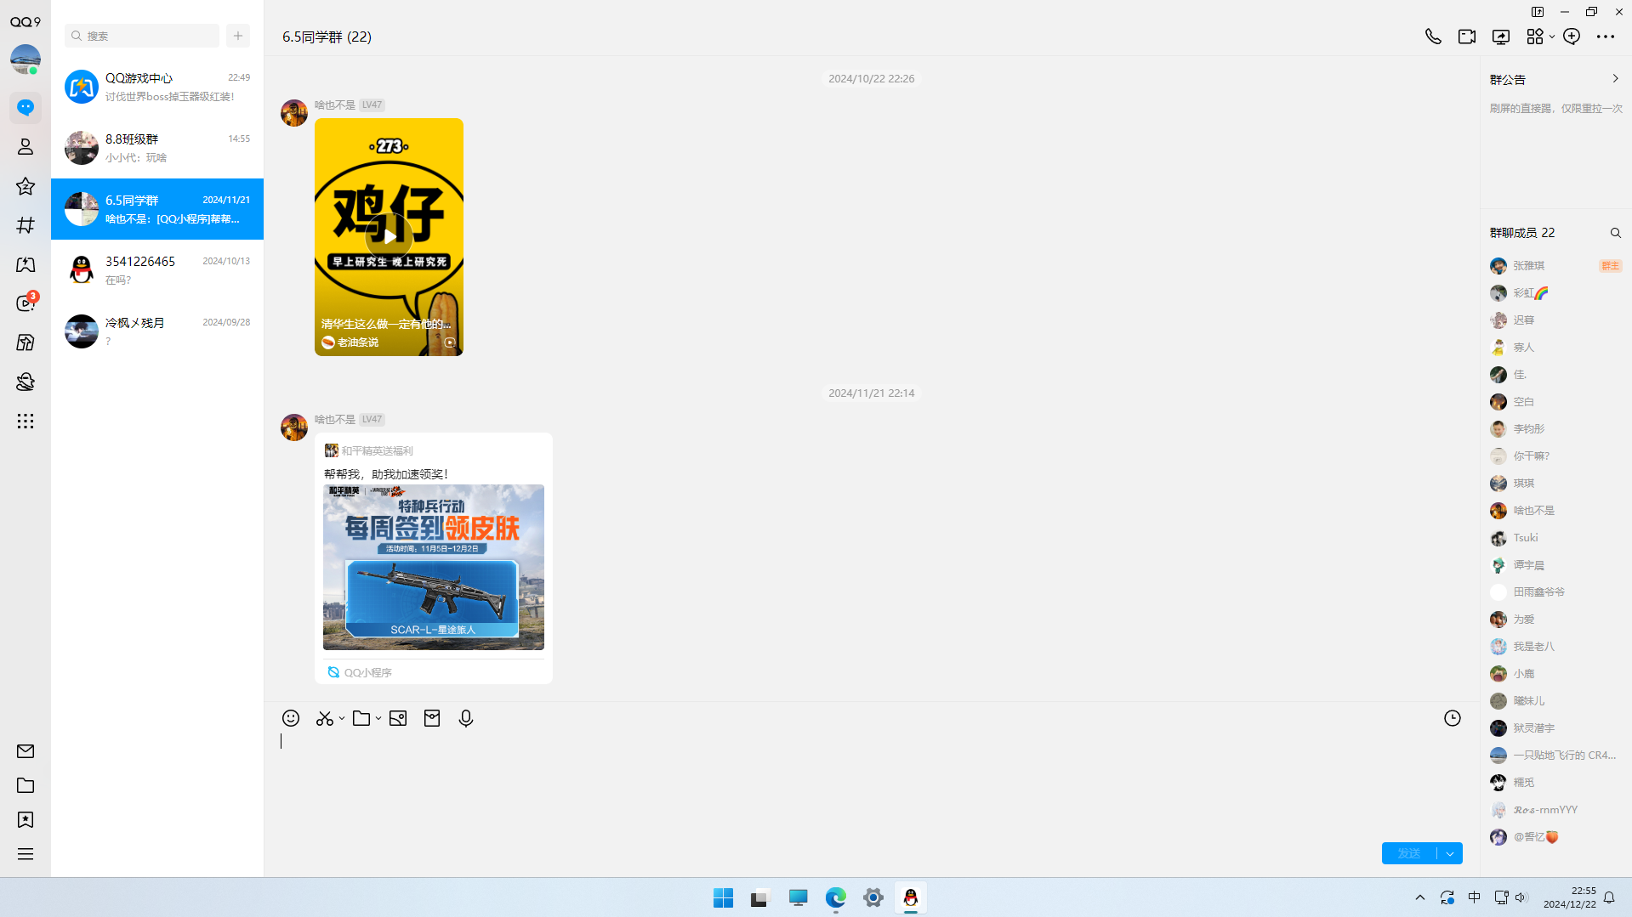Show hidden system tray icons
Viewport: 1632px width, 917px height.
tap(1419, 897)
